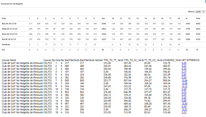Open hole 16 net difference link 0.39
This screenshot has height=117, width=206.
pos(184,106)
